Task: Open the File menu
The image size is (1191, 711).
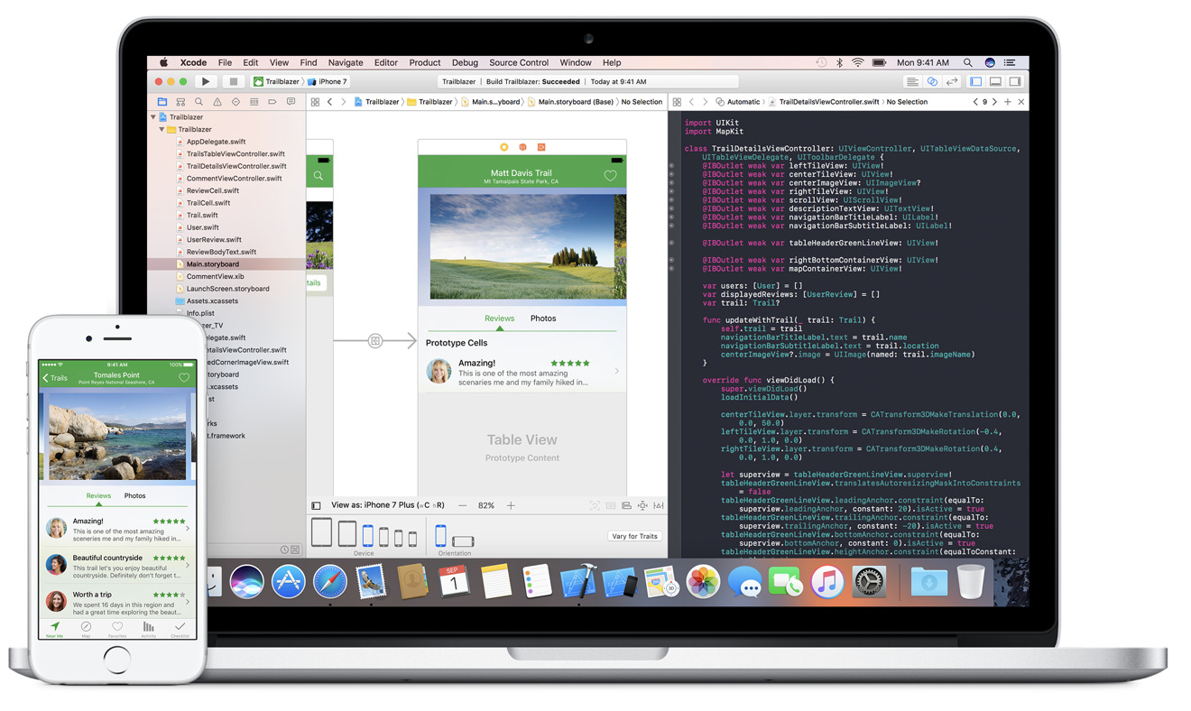Action: (x=225, y=62)
